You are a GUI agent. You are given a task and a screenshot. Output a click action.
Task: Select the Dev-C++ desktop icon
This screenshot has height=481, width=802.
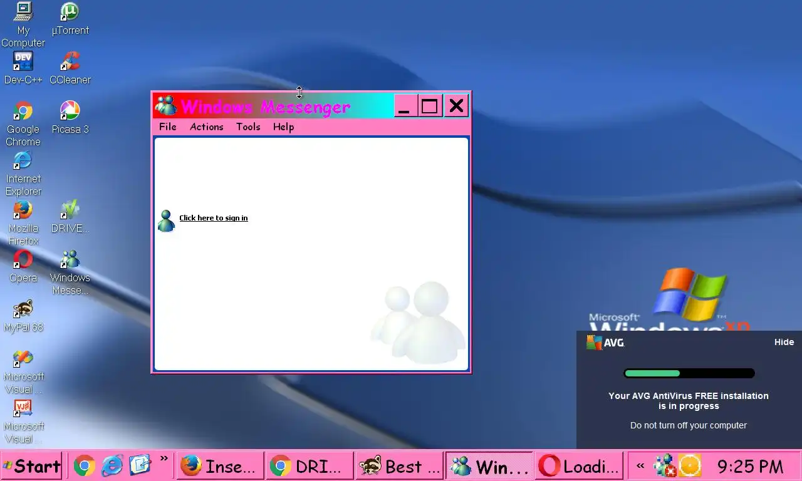tap(23, 68)
